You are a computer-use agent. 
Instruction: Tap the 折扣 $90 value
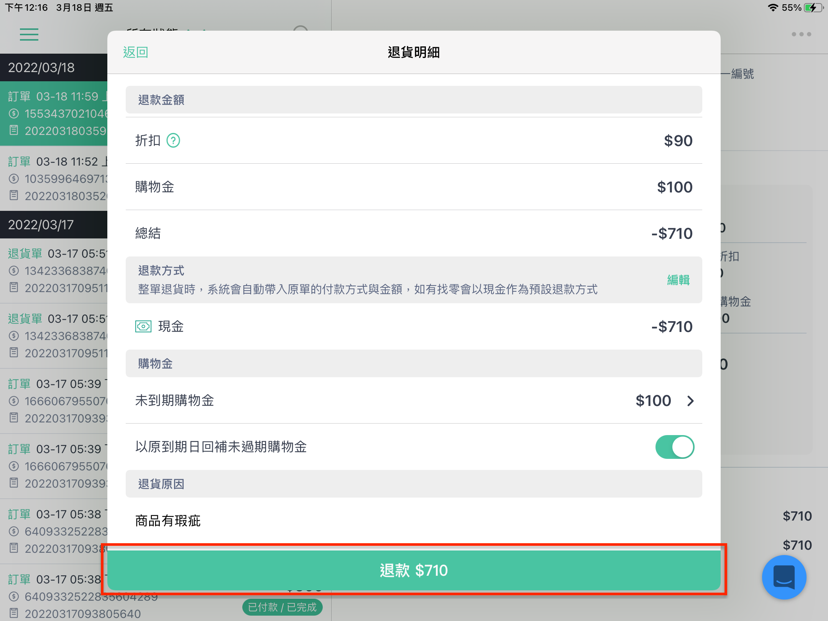[x=678, y=141]
